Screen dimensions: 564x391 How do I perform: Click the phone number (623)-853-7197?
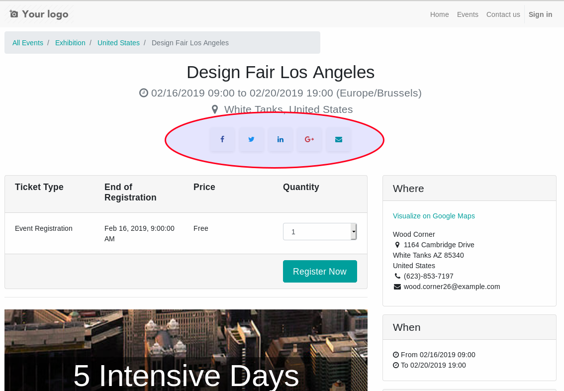[428, 276]
